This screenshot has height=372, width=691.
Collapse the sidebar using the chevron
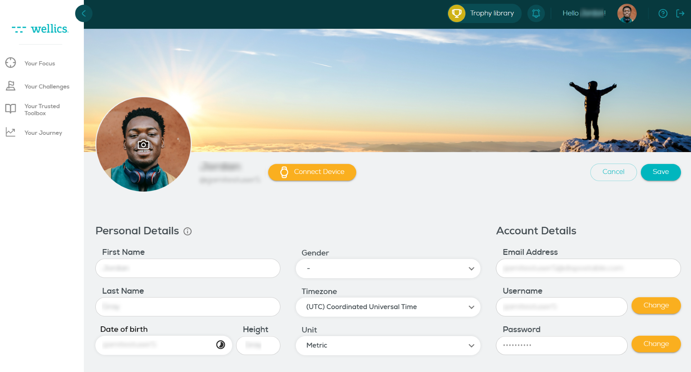[x=83, y=13]
